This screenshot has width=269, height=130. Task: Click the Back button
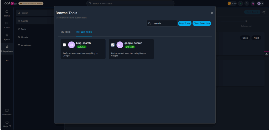click(245, 38)
